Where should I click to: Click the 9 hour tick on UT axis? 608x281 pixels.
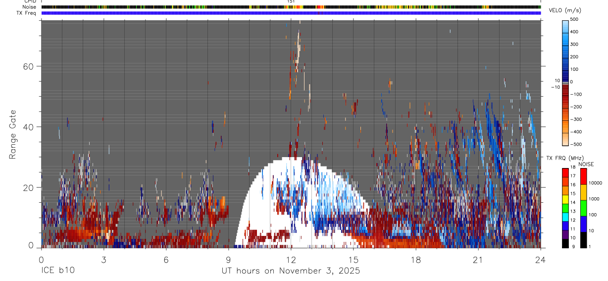(228, 259)
